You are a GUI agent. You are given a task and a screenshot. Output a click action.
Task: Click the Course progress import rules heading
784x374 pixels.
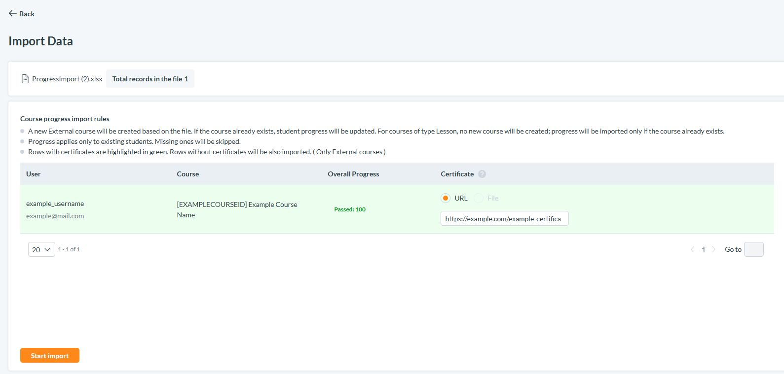[x=65, y=119]
